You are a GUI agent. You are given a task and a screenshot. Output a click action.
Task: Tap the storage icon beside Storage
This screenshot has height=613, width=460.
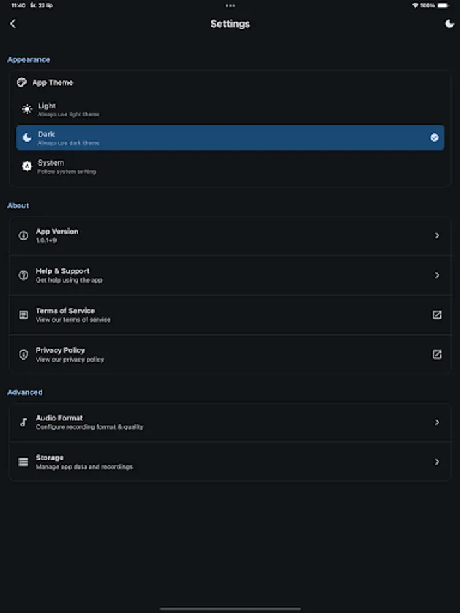pos(22,461)
